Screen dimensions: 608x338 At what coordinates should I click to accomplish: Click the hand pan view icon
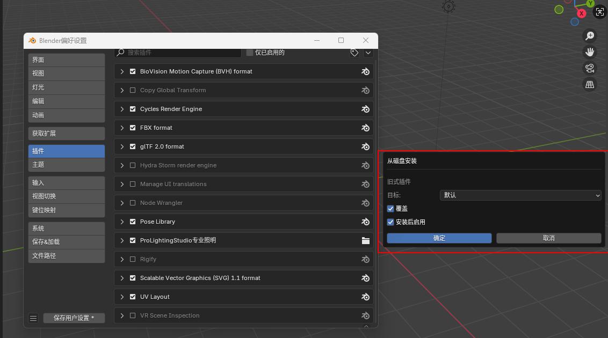(x=590, y=52)
